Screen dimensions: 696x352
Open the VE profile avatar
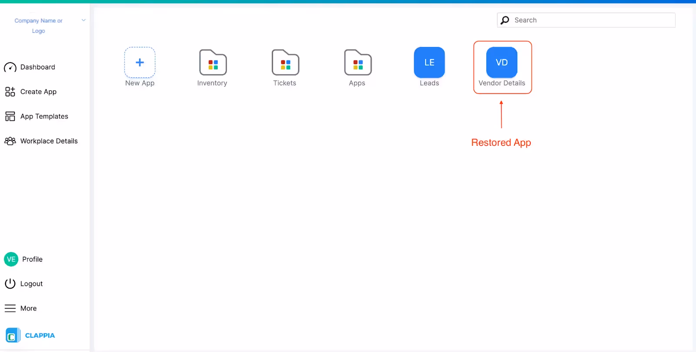coord(11,259)
